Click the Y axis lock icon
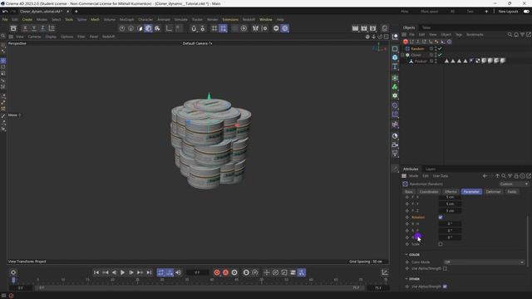532x299 pixels. point(34,28)
